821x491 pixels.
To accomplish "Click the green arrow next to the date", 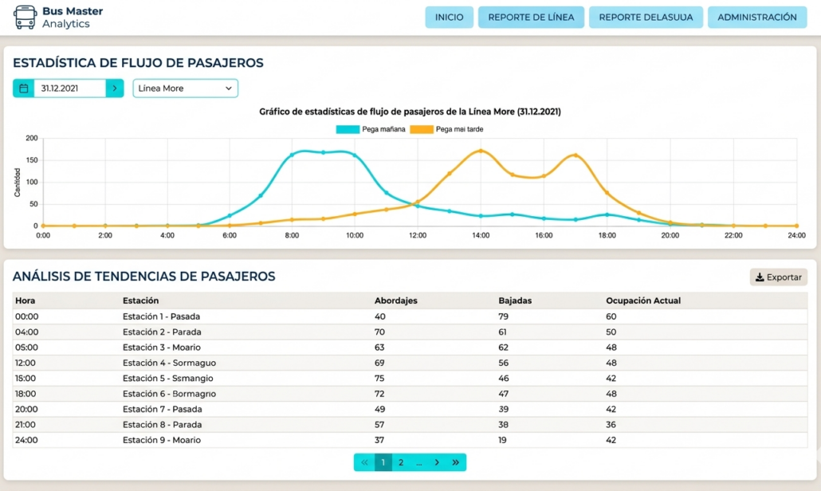I will [x=115, y=88].
